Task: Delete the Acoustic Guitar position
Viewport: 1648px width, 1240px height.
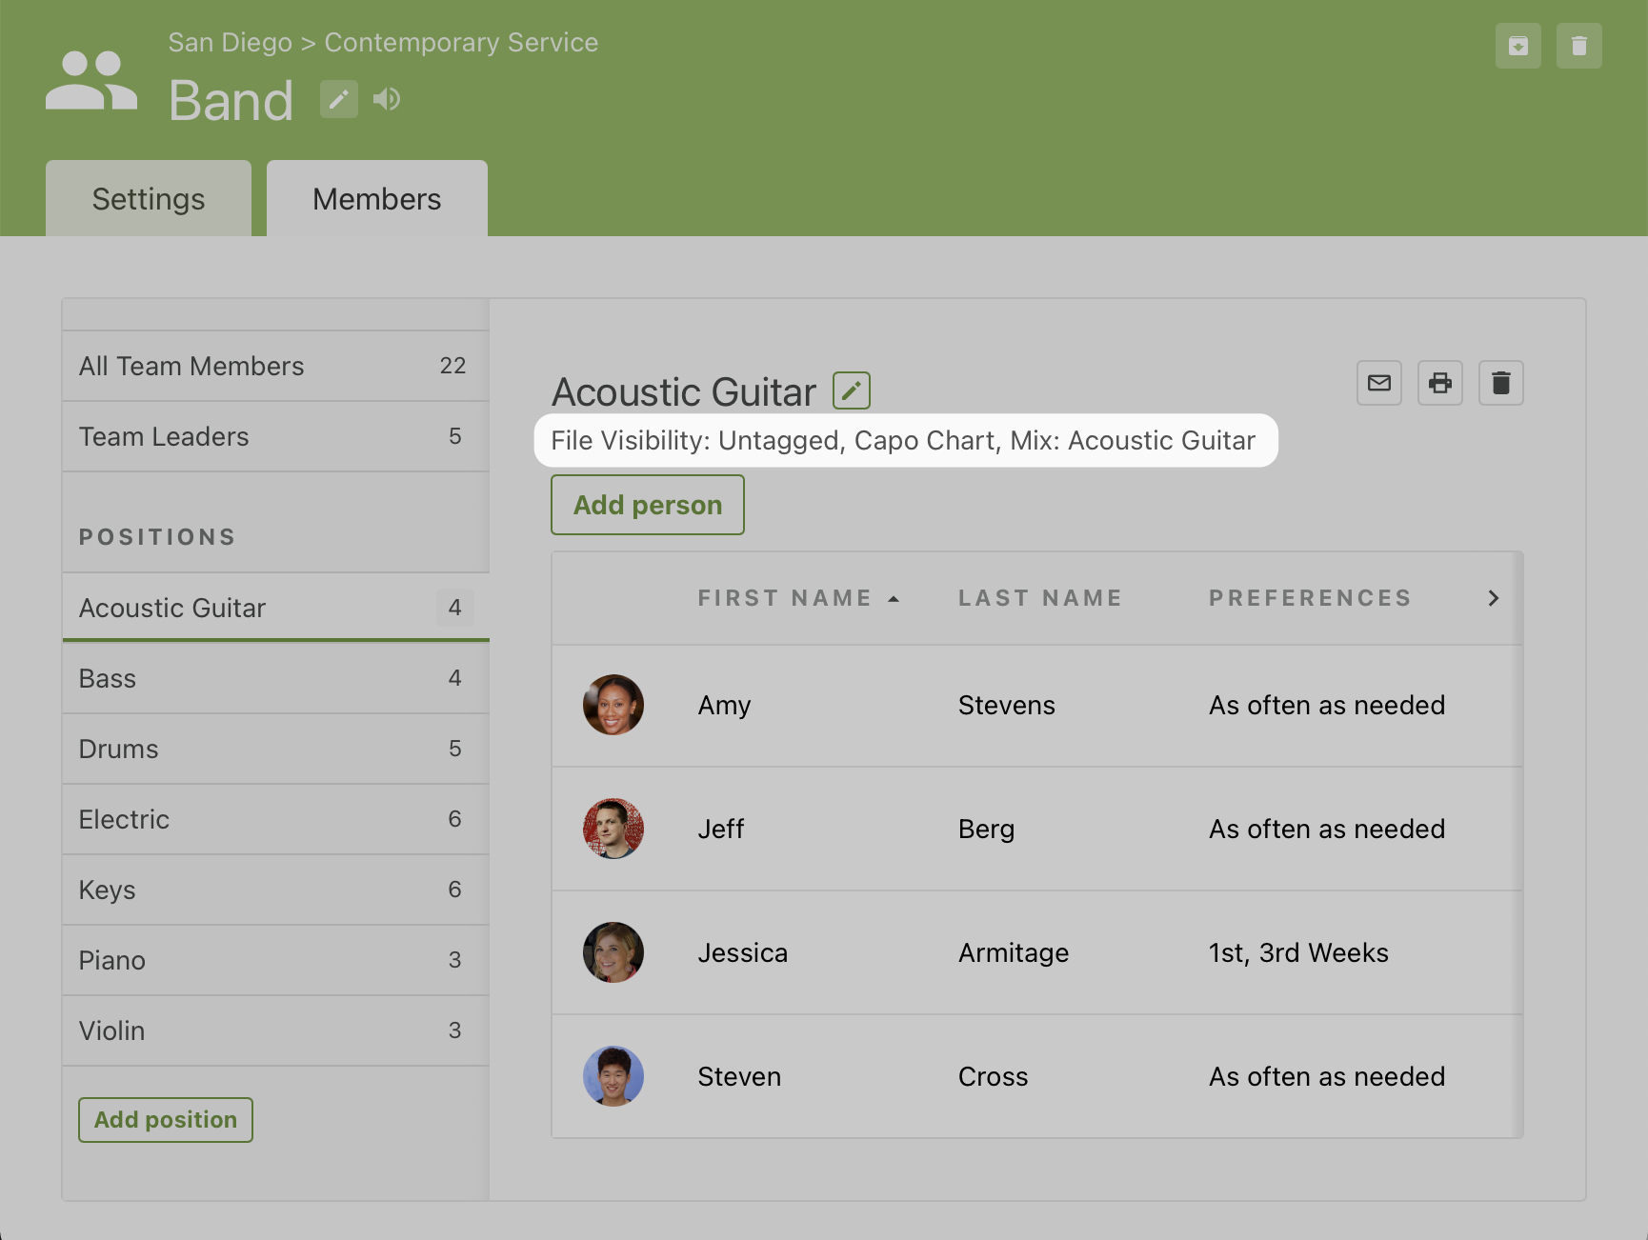Action: click(x=1500, y=383)
